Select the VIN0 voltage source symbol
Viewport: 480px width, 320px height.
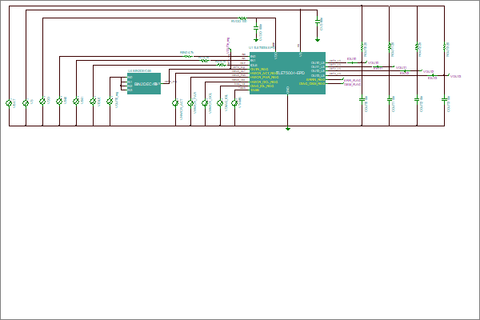pyautogui.click(x=59, y=102)
